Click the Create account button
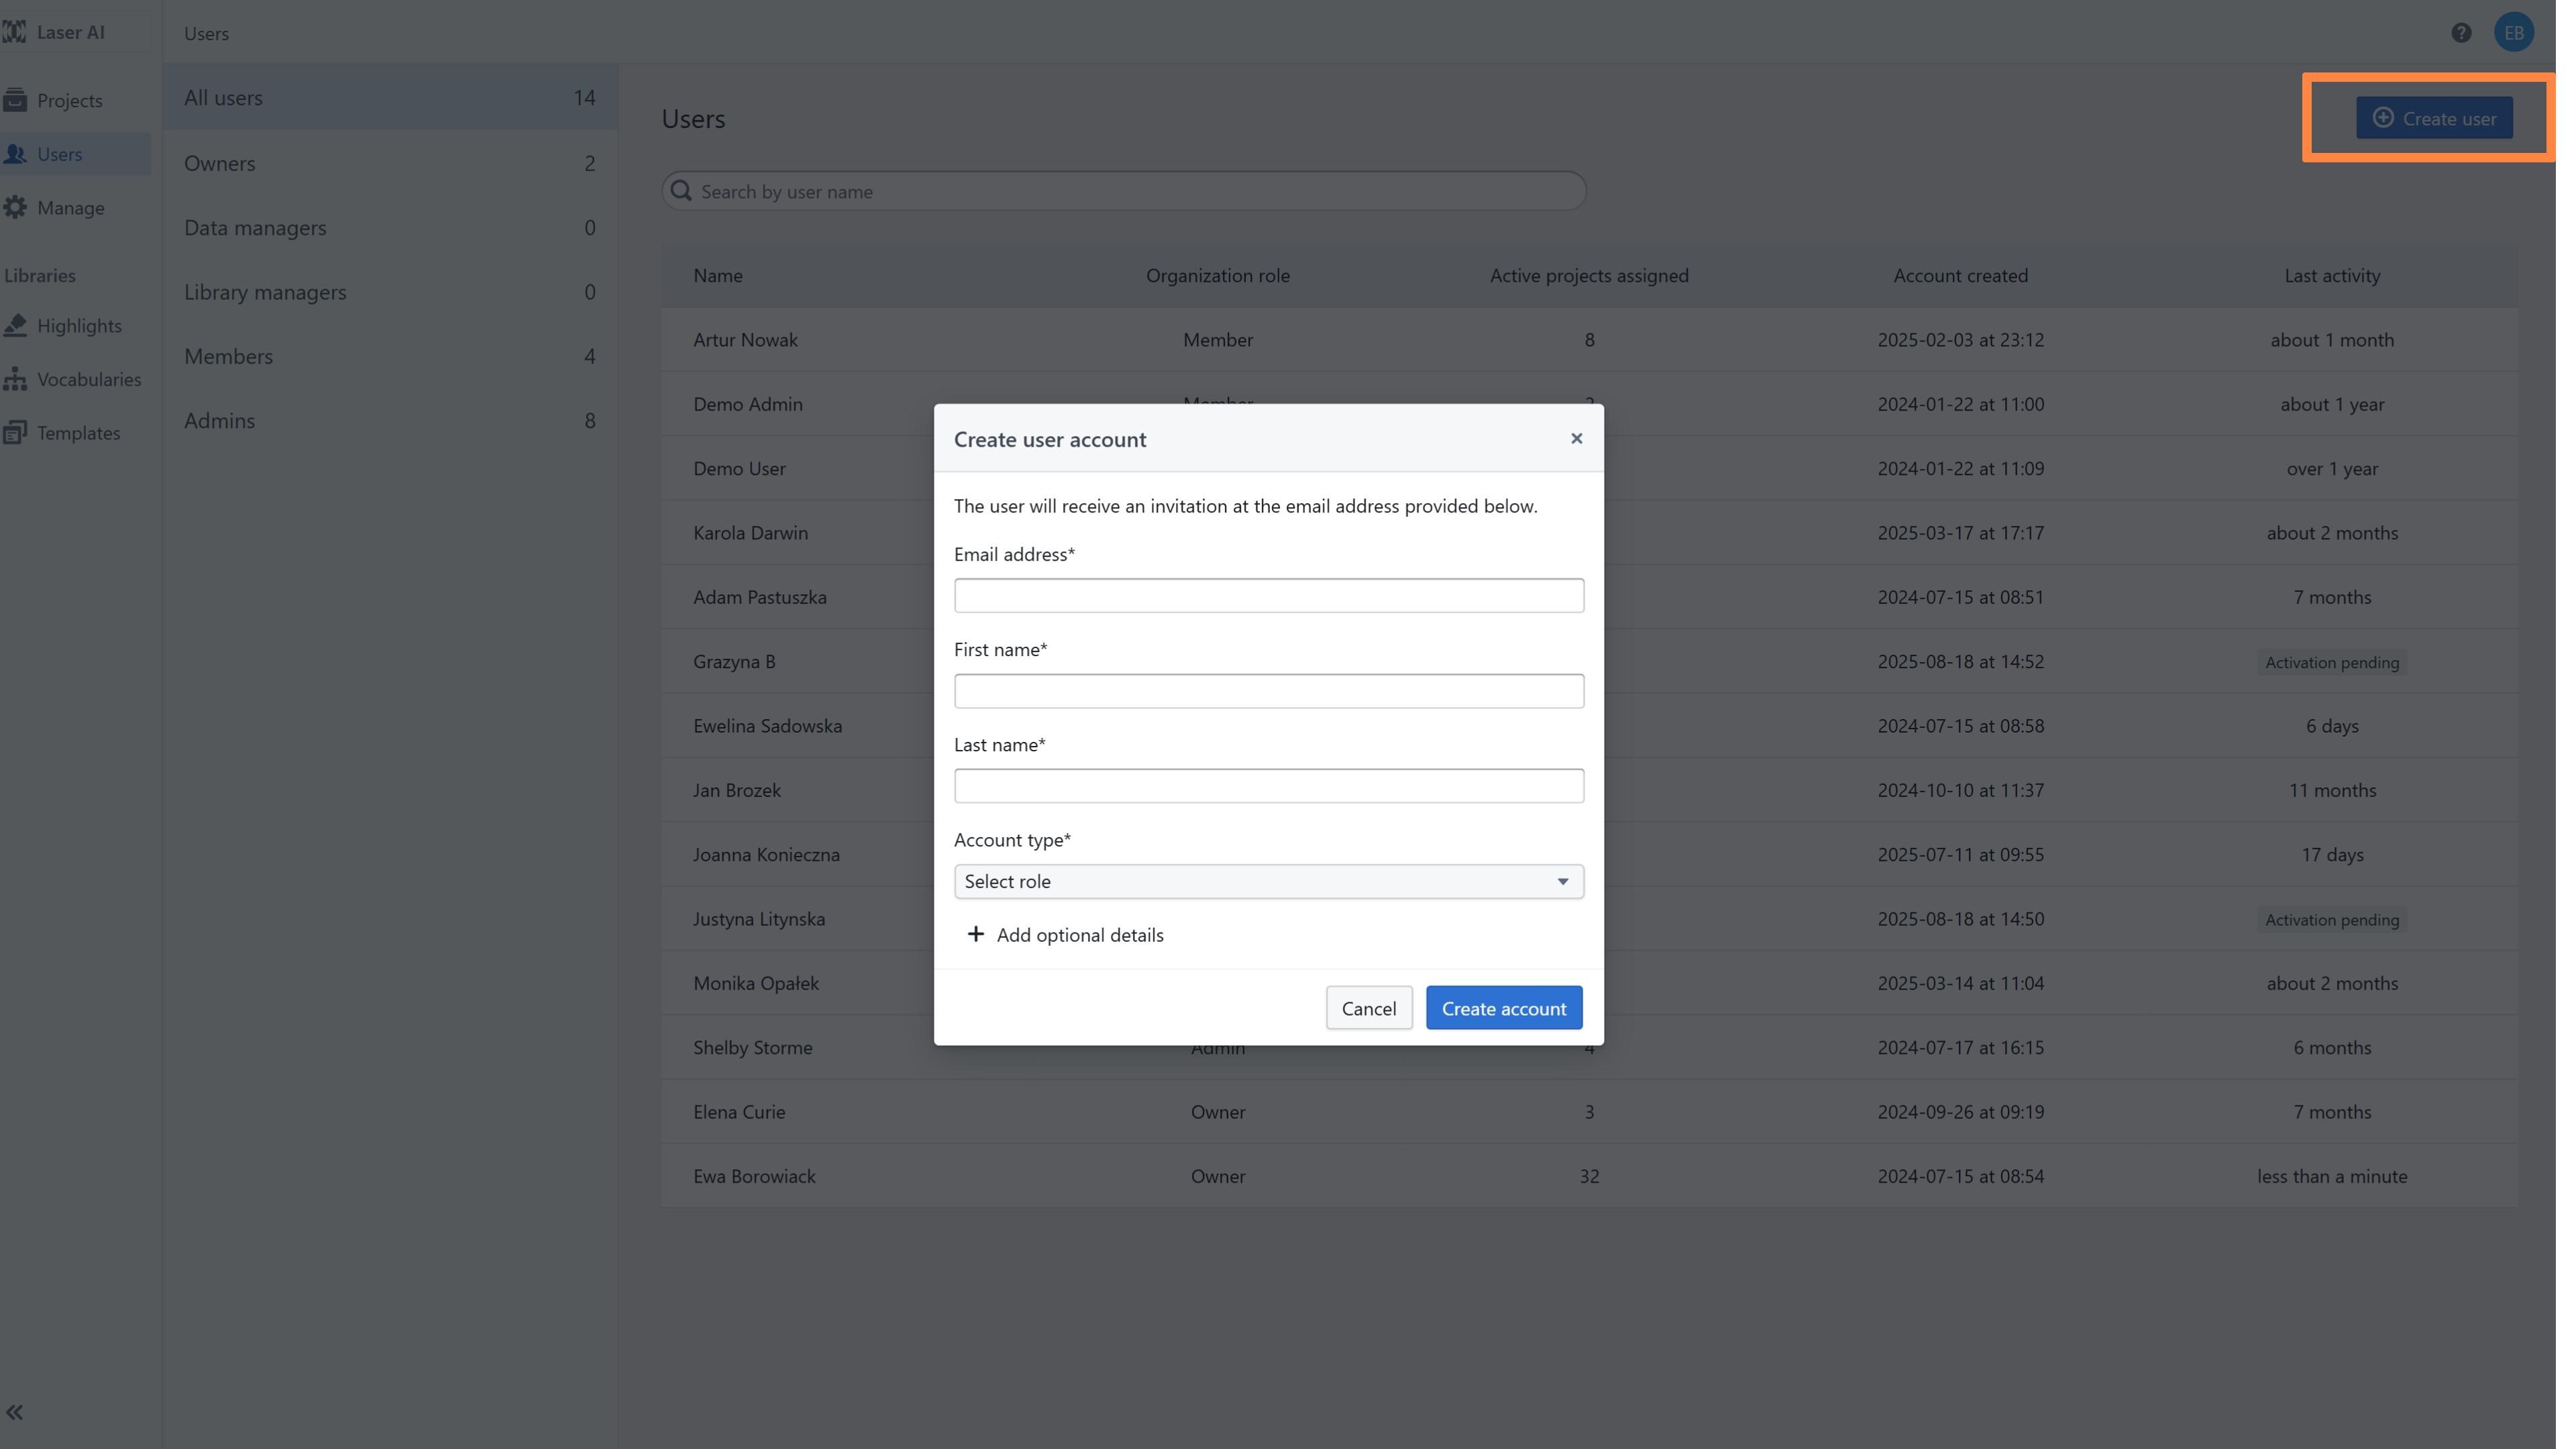Screen dimensions: 2576x1449 (x=1503, y=1008)
